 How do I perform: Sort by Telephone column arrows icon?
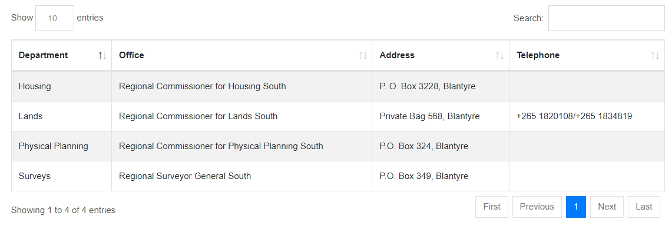(656, 55)
